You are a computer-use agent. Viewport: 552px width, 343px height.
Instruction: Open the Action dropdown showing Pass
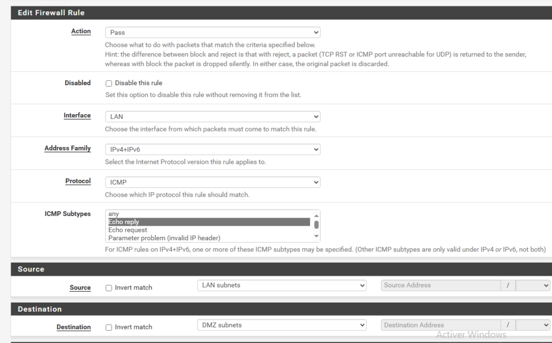pos(212,32)
